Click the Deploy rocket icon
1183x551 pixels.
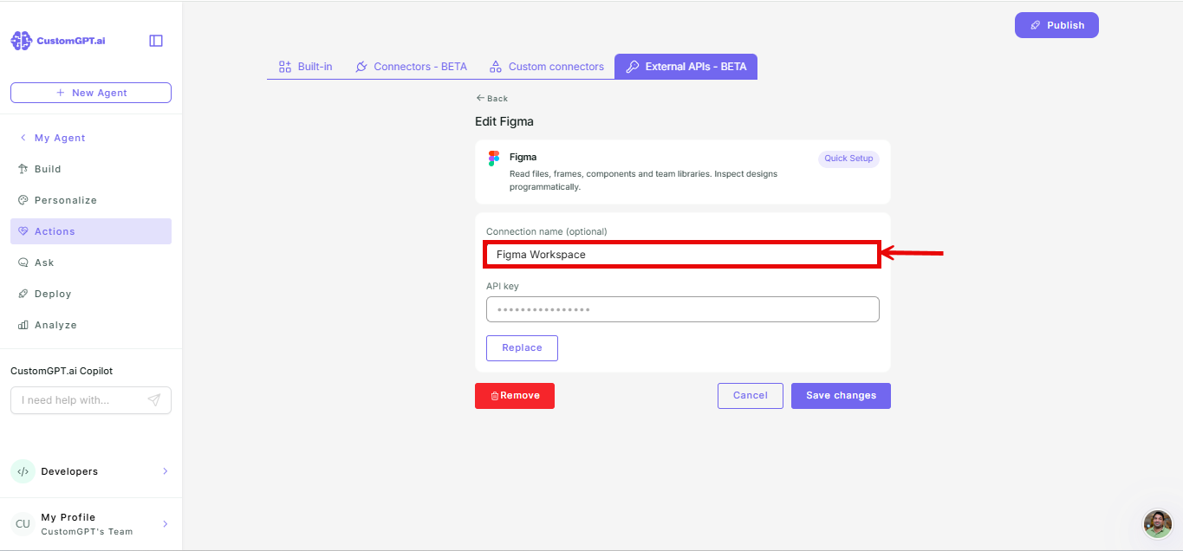click(x=23, y=294)
